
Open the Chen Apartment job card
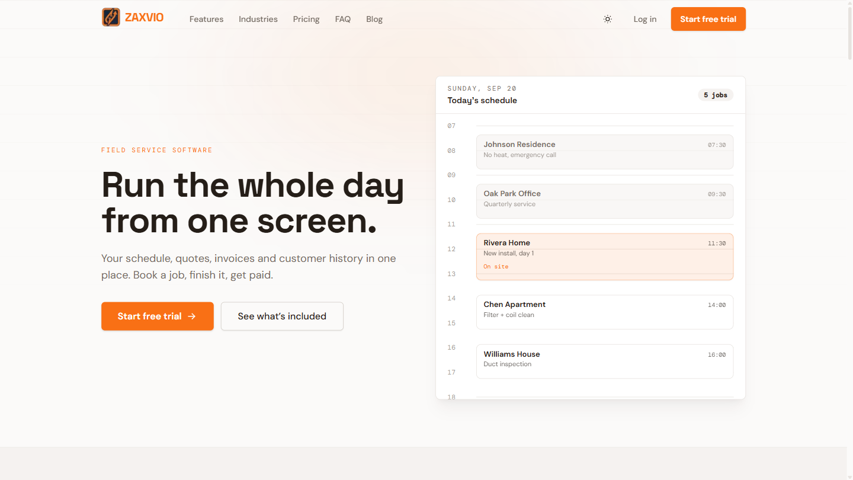pyautogui.click(x=605, y=312)
